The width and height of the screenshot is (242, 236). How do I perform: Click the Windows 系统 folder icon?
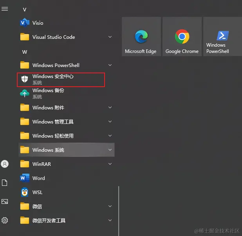click(x=25, y=150)
